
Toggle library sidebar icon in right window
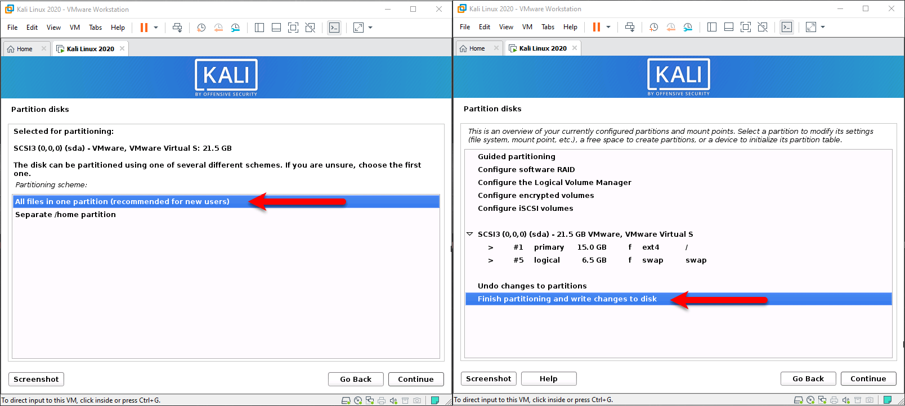pyautogui.click(x=712, y=27)
